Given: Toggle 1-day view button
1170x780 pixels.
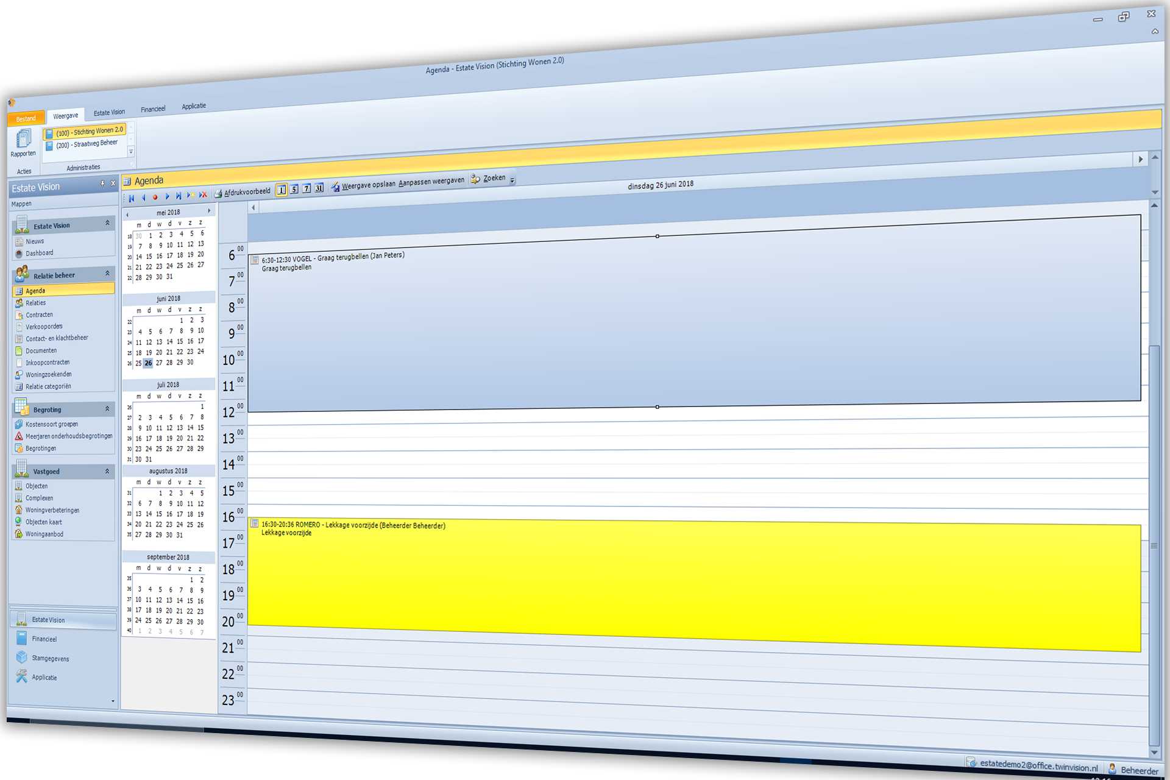Looking at the screenshot, I should [x=282, y=190].
